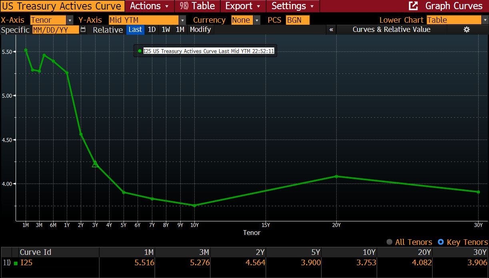Open the Graph Curves pop-out icon

click(x=413, y=6)
